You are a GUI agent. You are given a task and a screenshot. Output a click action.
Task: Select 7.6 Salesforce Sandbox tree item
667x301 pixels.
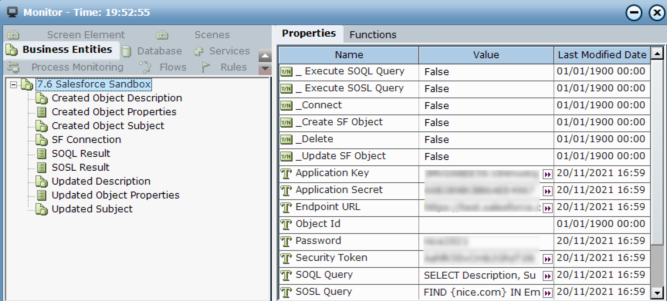click(94, 84)
